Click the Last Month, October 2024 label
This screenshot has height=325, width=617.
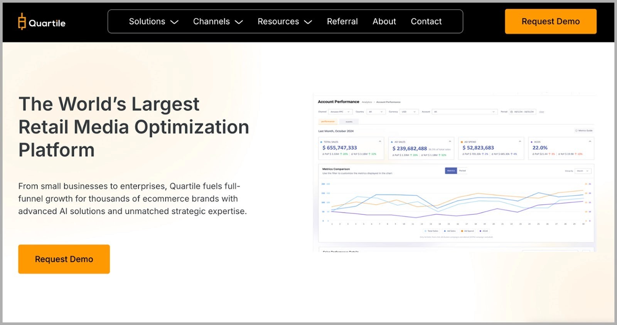tap(336, 131)
